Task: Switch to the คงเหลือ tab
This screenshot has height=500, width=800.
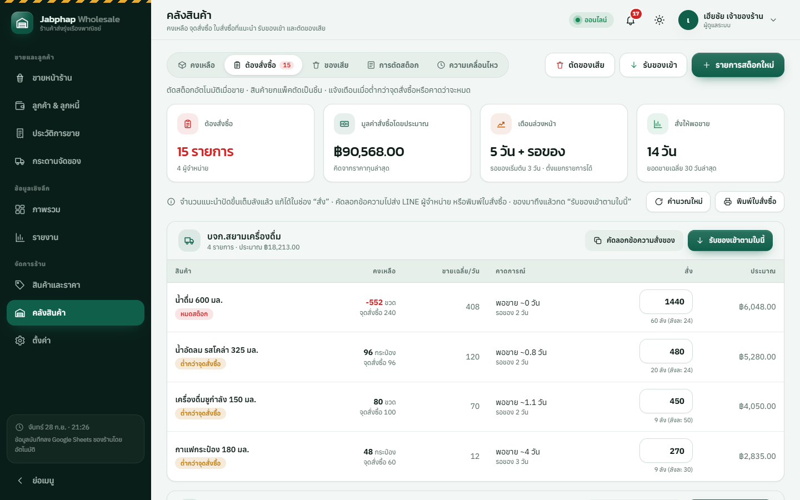Action: 197,65
